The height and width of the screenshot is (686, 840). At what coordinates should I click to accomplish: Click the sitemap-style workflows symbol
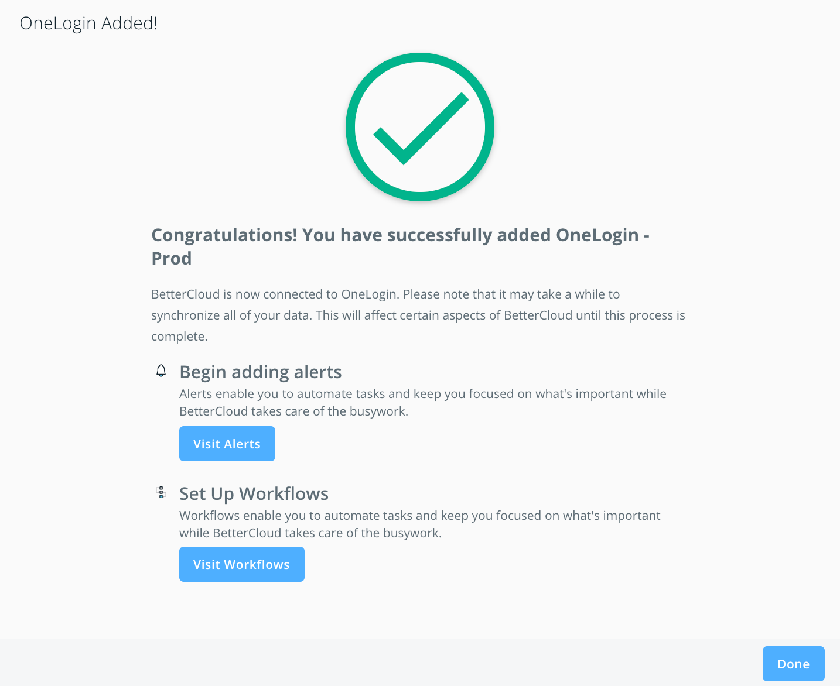(x=161, y=493)
